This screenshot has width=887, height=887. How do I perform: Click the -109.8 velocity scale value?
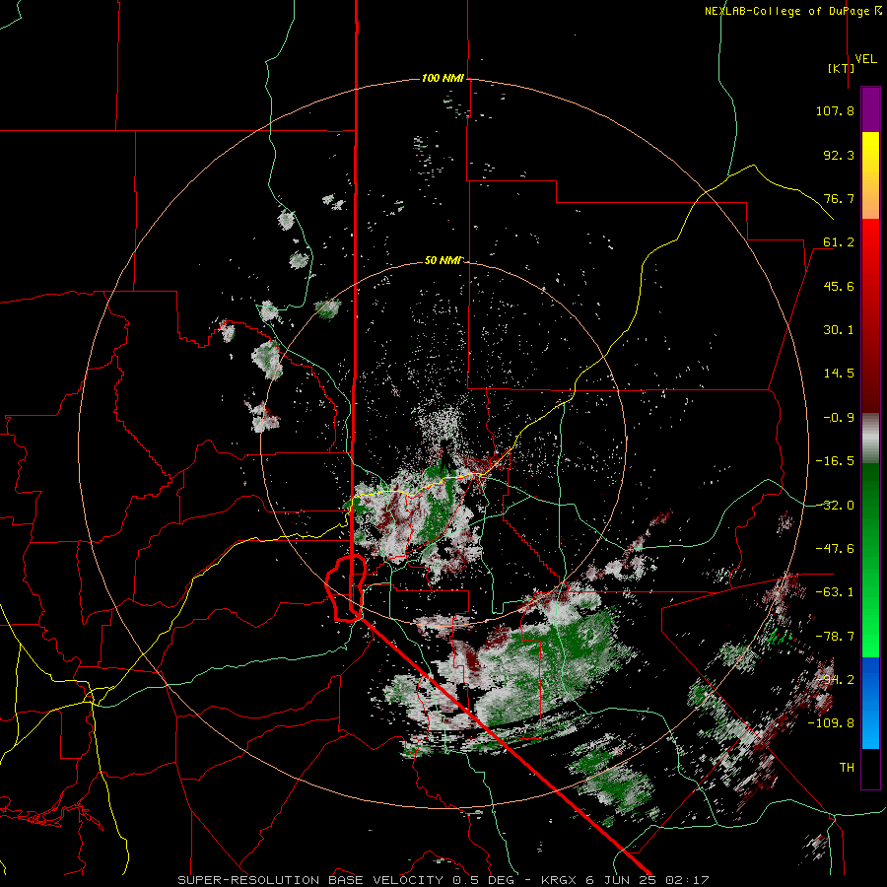(831, 723)
